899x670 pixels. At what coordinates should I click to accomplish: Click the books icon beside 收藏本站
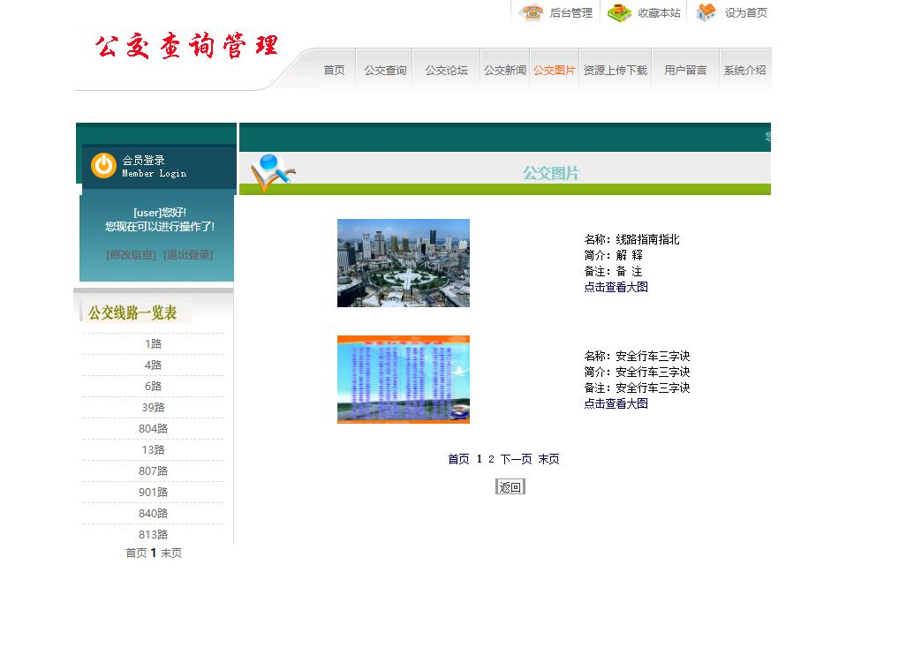tap(618, 12)
